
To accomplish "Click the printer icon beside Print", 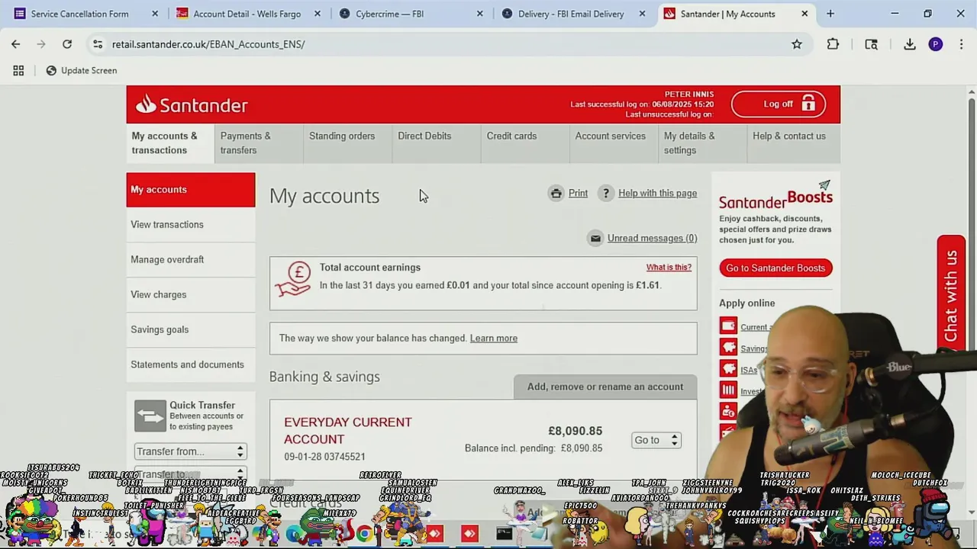I will point(556,193).
